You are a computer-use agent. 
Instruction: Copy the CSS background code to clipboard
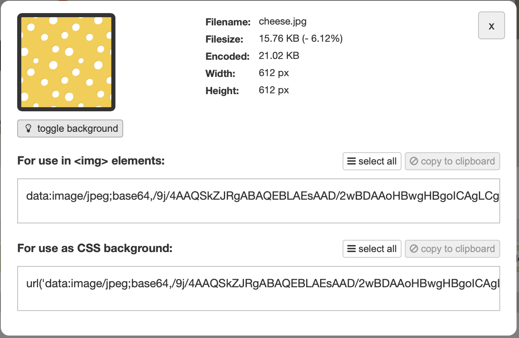pyautogui.click(x=452, y=249)
